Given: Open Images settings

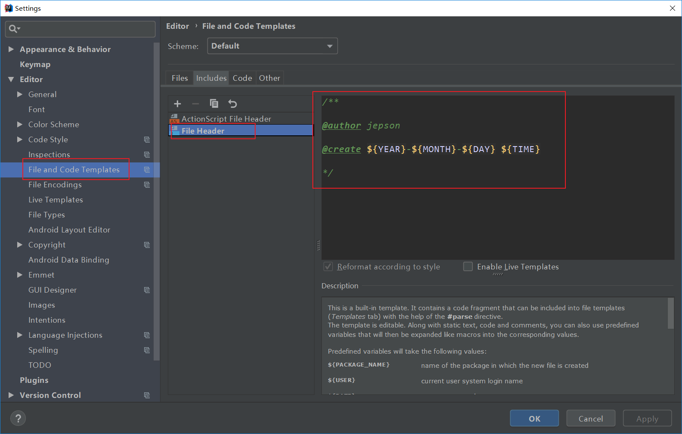Looking at the screenshot, I should [x=42, y=305].
